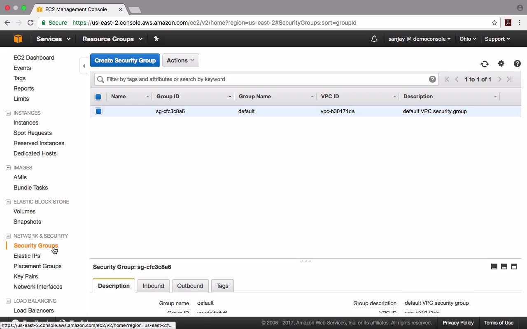Open the Actions dropdown
527x329 pixels.
(181, 60)
